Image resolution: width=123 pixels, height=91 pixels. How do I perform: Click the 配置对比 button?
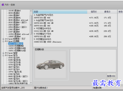[111, 76]
